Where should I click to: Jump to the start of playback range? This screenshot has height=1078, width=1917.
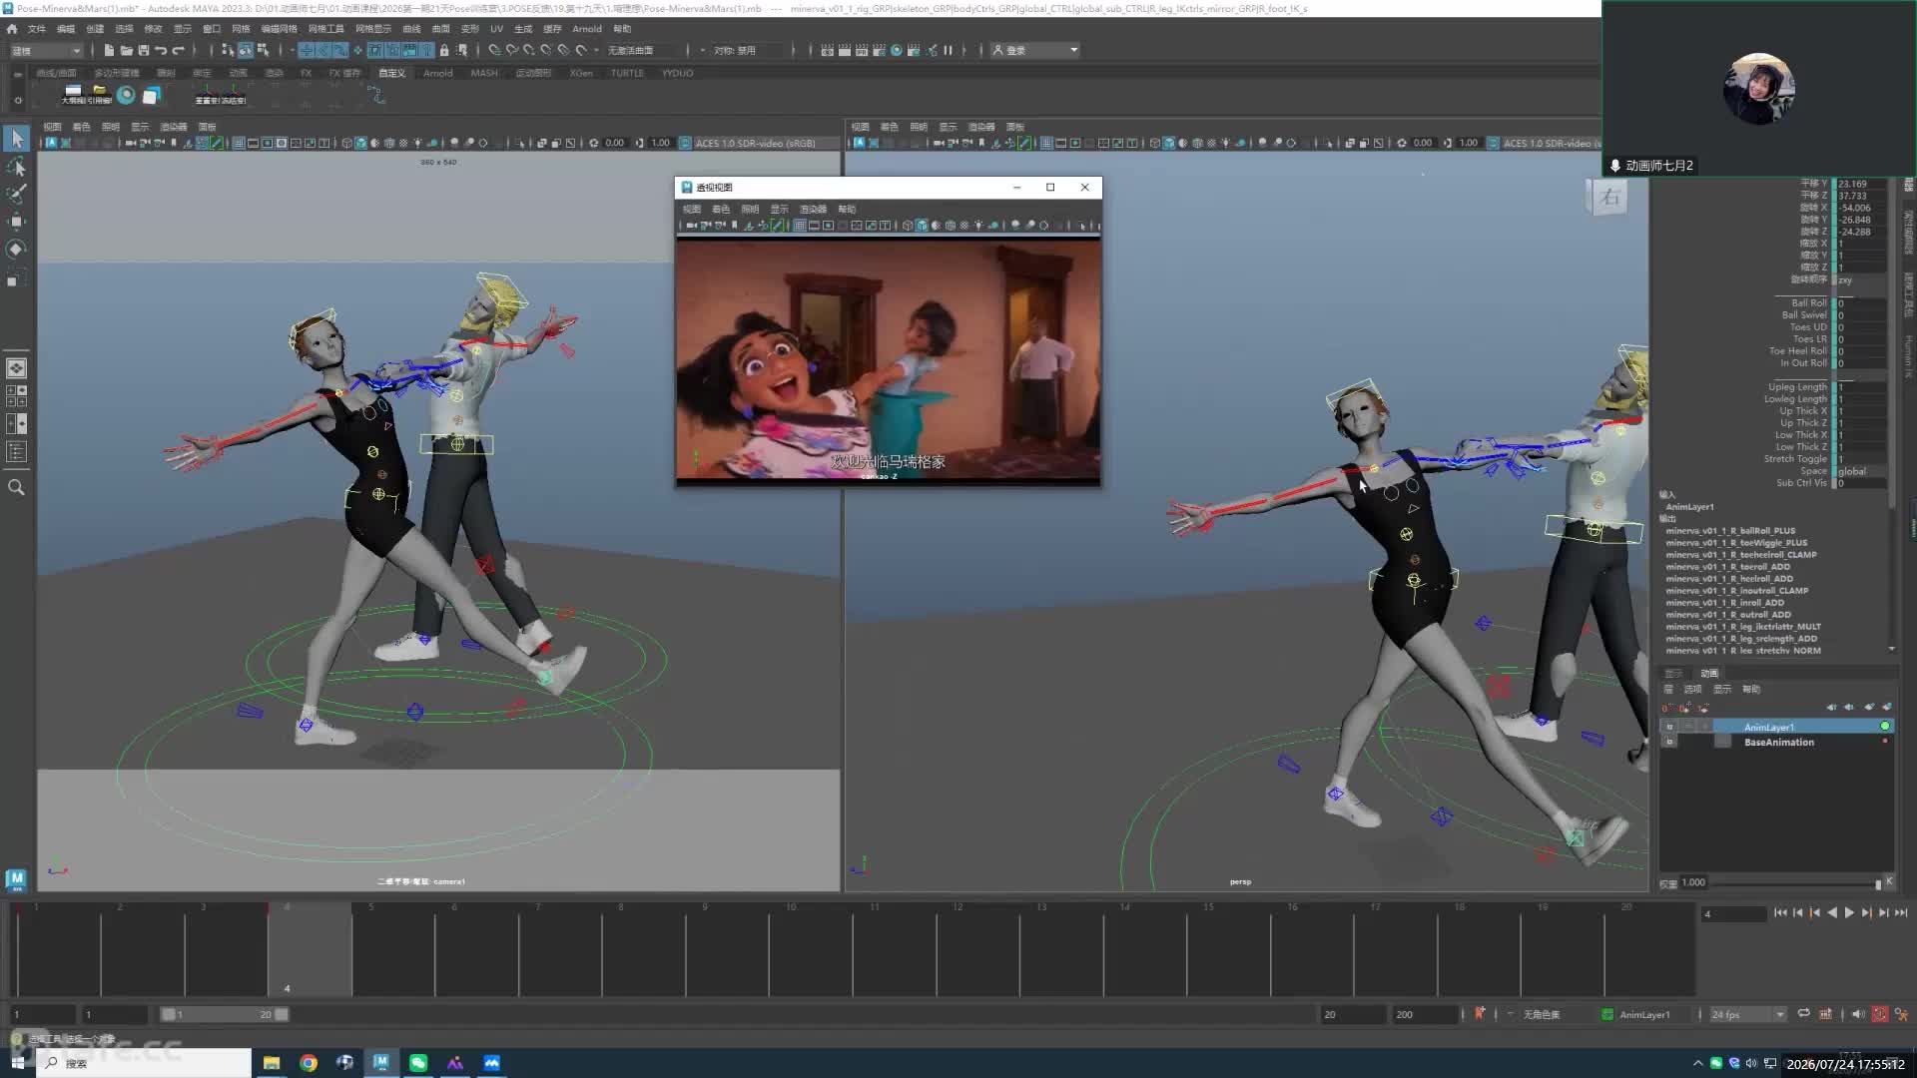pos(1780,912)
